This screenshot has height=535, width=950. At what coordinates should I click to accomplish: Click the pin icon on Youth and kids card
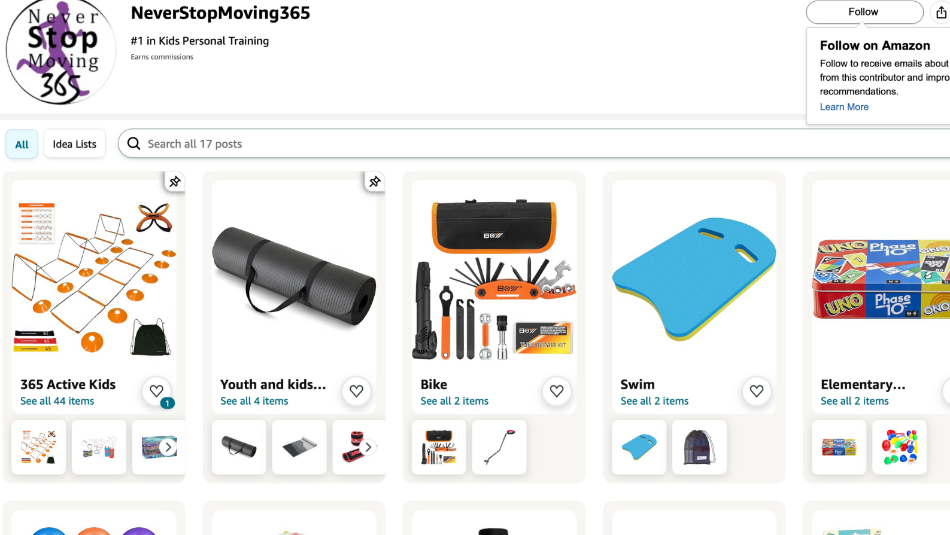[375, 182]
